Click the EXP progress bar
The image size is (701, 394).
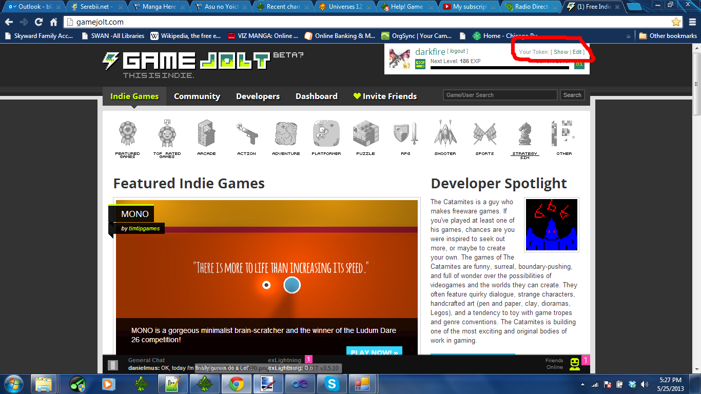[x=500, y=67]
